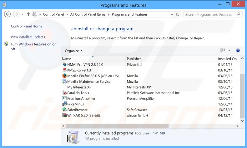Click publisher Privax Ltd cell
This screenshot has height=148, width=247.
click(x=134, y=65)
